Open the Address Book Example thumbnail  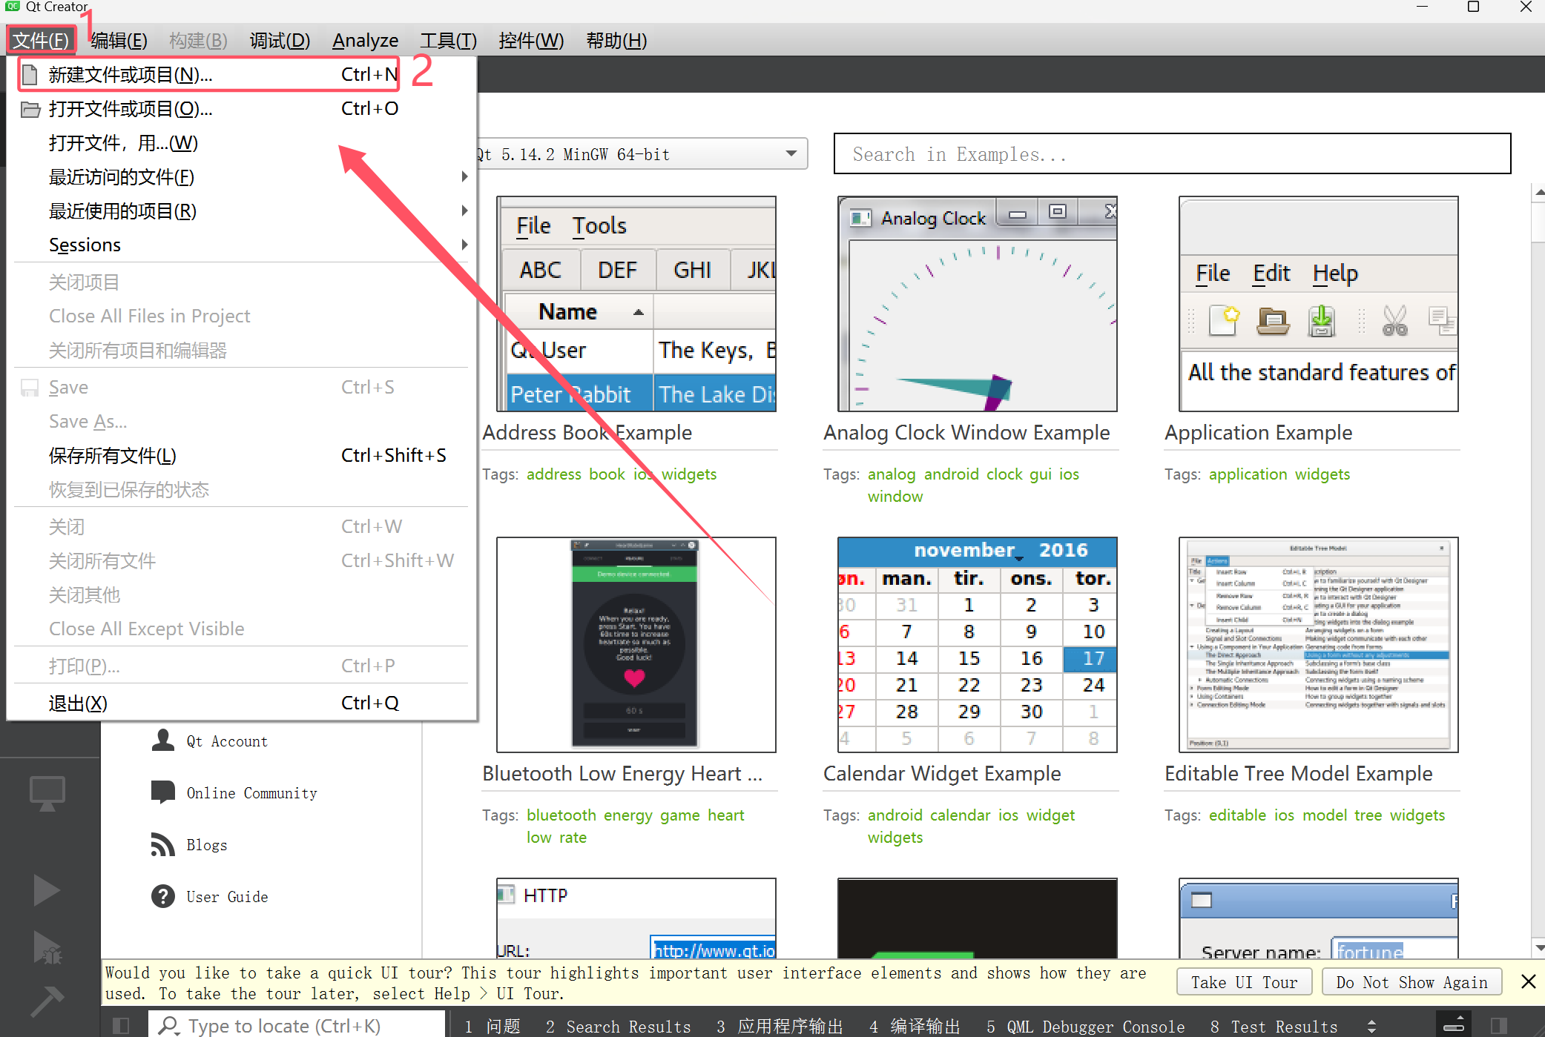pyautogui.click(x=636, y=304)
